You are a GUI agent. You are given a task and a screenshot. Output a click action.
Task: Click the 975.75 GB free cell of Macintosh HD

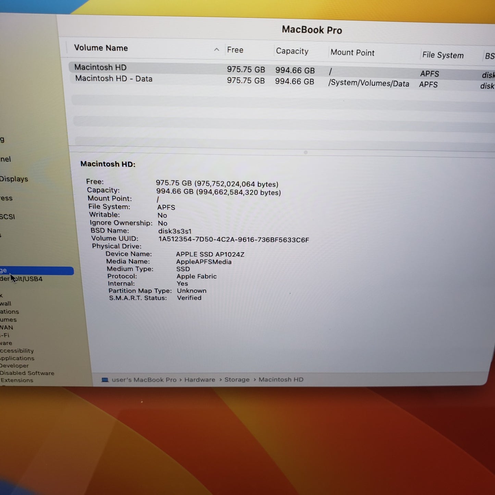pos(246,70)
